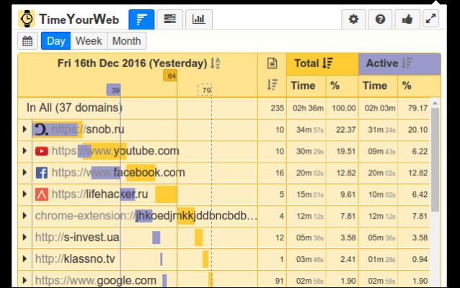This screenshot has height=288, width=460.
Task: Open the lifehacker.ru domain link
Action: [x=99, y=194]
